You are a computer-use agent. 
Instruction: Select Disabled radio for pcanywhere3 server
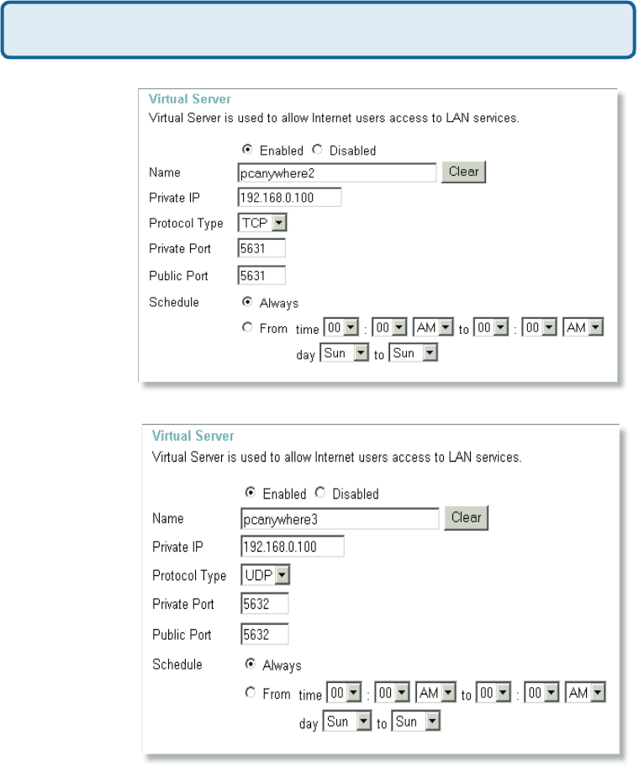pyautogui.click(x=319, y=494)
